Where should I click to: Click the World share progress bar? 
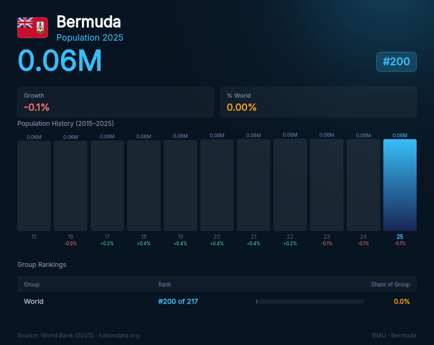click(x=310, y=302)
